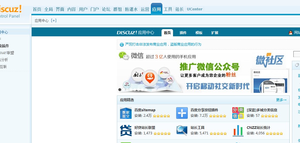The height and width of the screenshot is (143, 300).
Task: Click the 百度sitemap app icon
Action: (126, 113)
